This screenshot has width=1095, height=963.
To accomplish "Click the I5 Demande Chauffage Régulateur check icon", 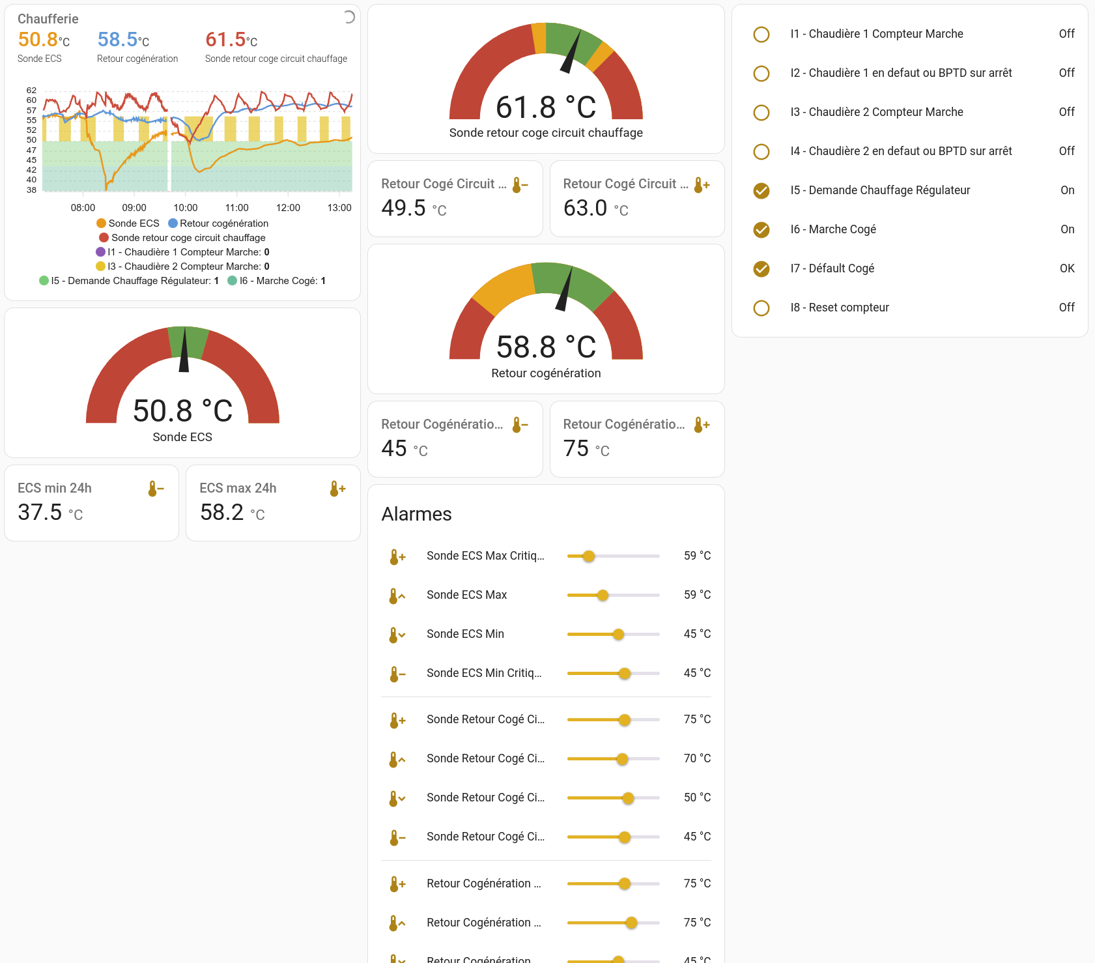I will click(x=761, y=191).
